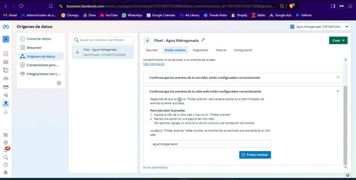Open the YouTube bookmark
The image size is (356, 180).
109,15
